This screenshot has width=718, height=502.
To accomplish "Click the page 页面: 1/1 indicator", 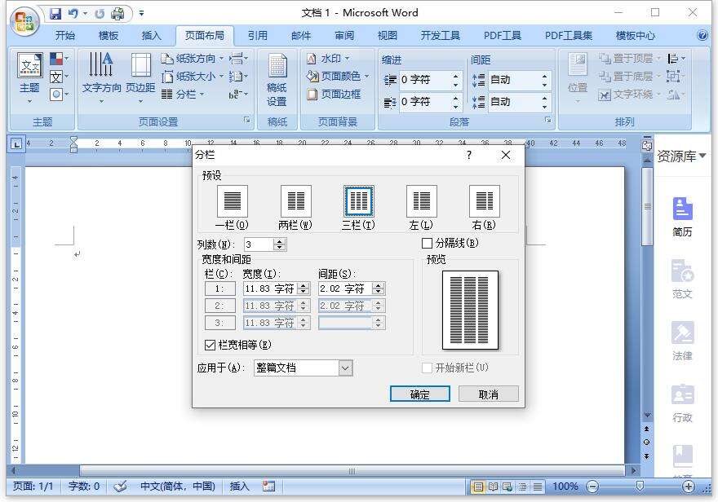I will click(x=33, y=487).
